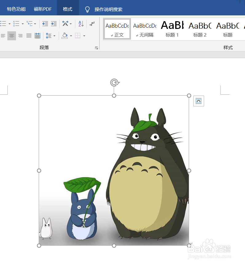Align paragraph to the left
The image size is (245, 265).
(x=3, y=36)
